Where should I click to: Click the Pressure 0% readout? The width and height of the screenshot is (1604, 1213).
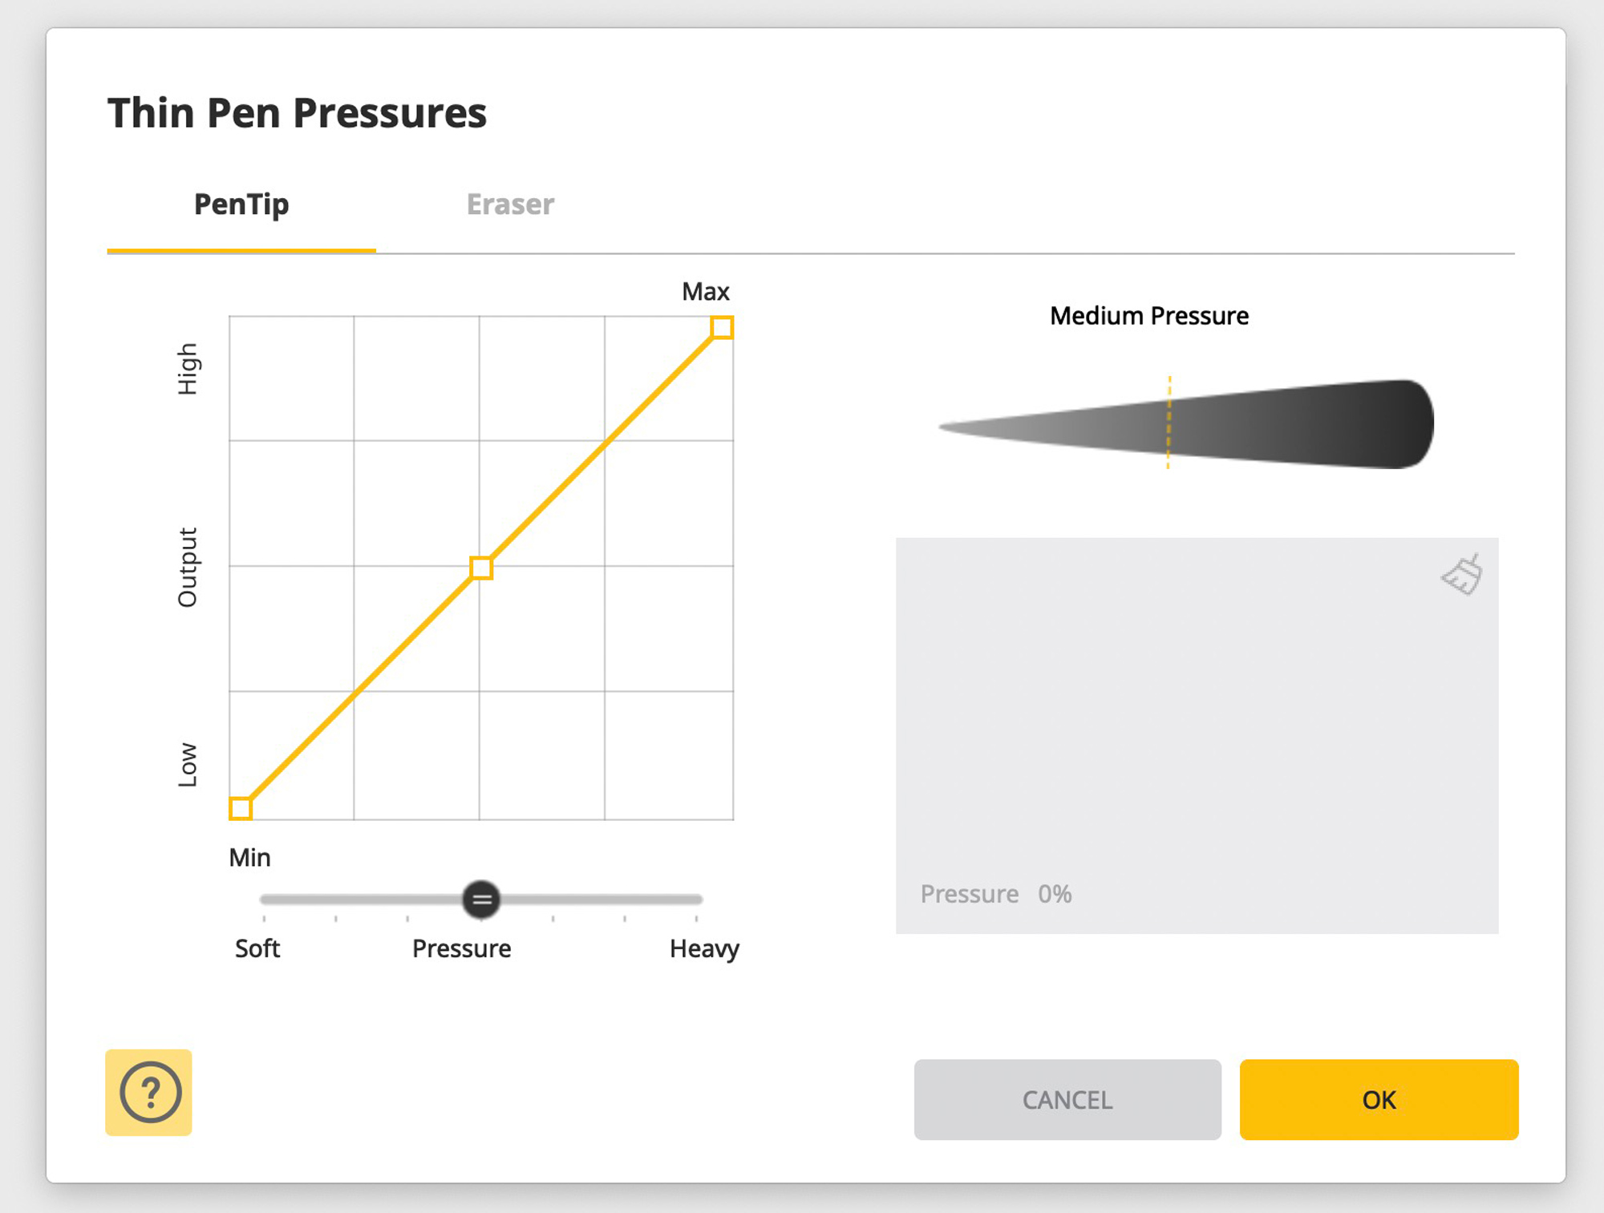pyautogui.click(x=995, y=894)
